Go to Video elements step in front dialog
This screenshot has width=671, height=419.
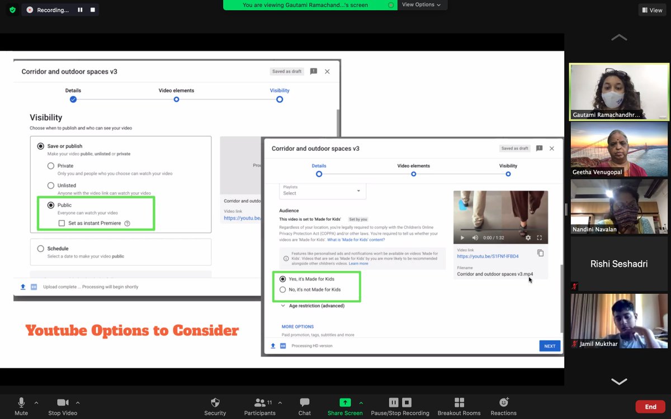[x=413, y=174]
